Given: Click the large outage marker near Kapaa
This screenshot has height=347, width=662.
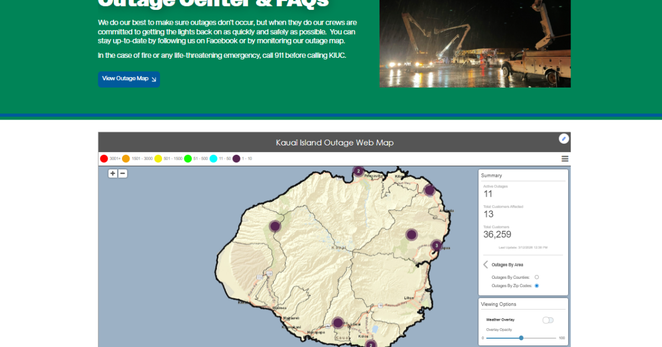Looking at the screenshot, I should point(411,234).
